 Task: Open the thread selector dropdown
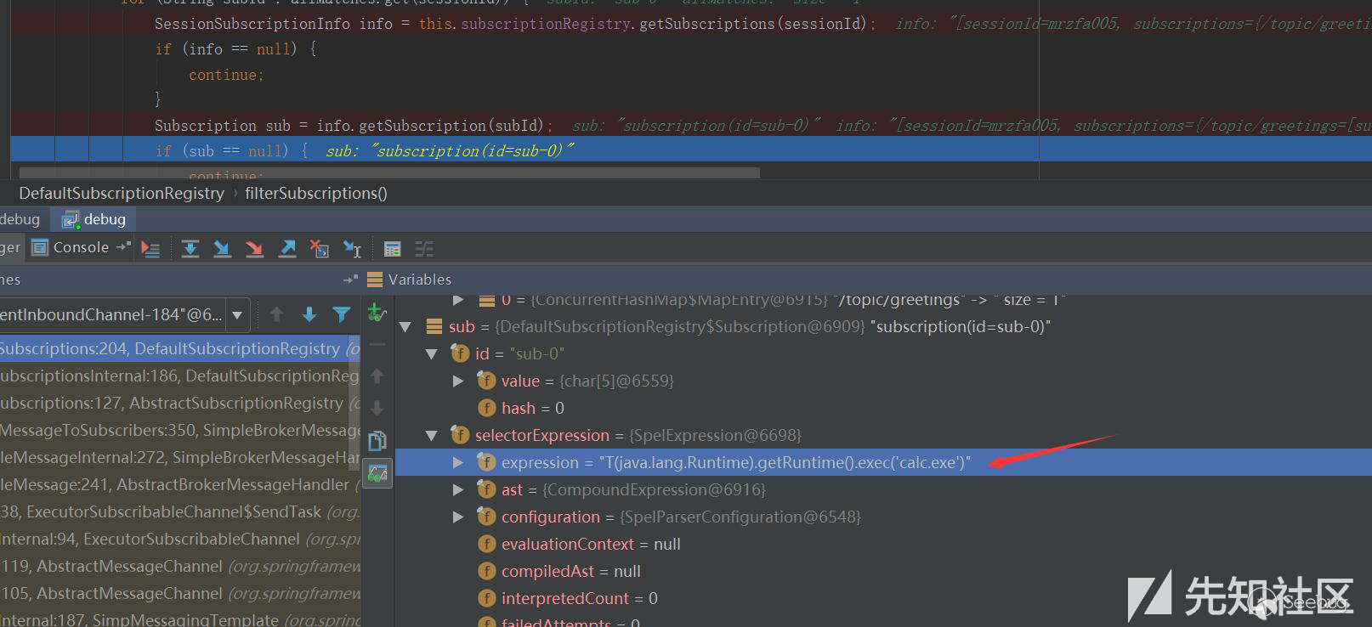coord(237,315)
